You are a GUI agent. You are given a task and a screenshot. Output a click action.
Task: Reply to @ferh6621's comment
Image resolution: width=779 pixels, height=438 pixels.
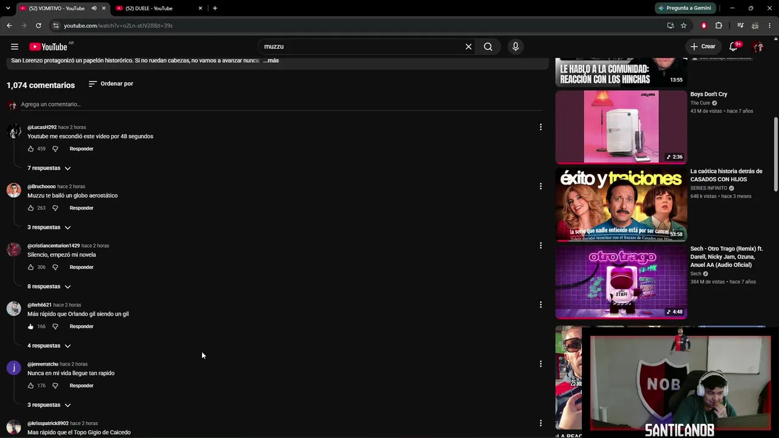(x=82, y=327)
